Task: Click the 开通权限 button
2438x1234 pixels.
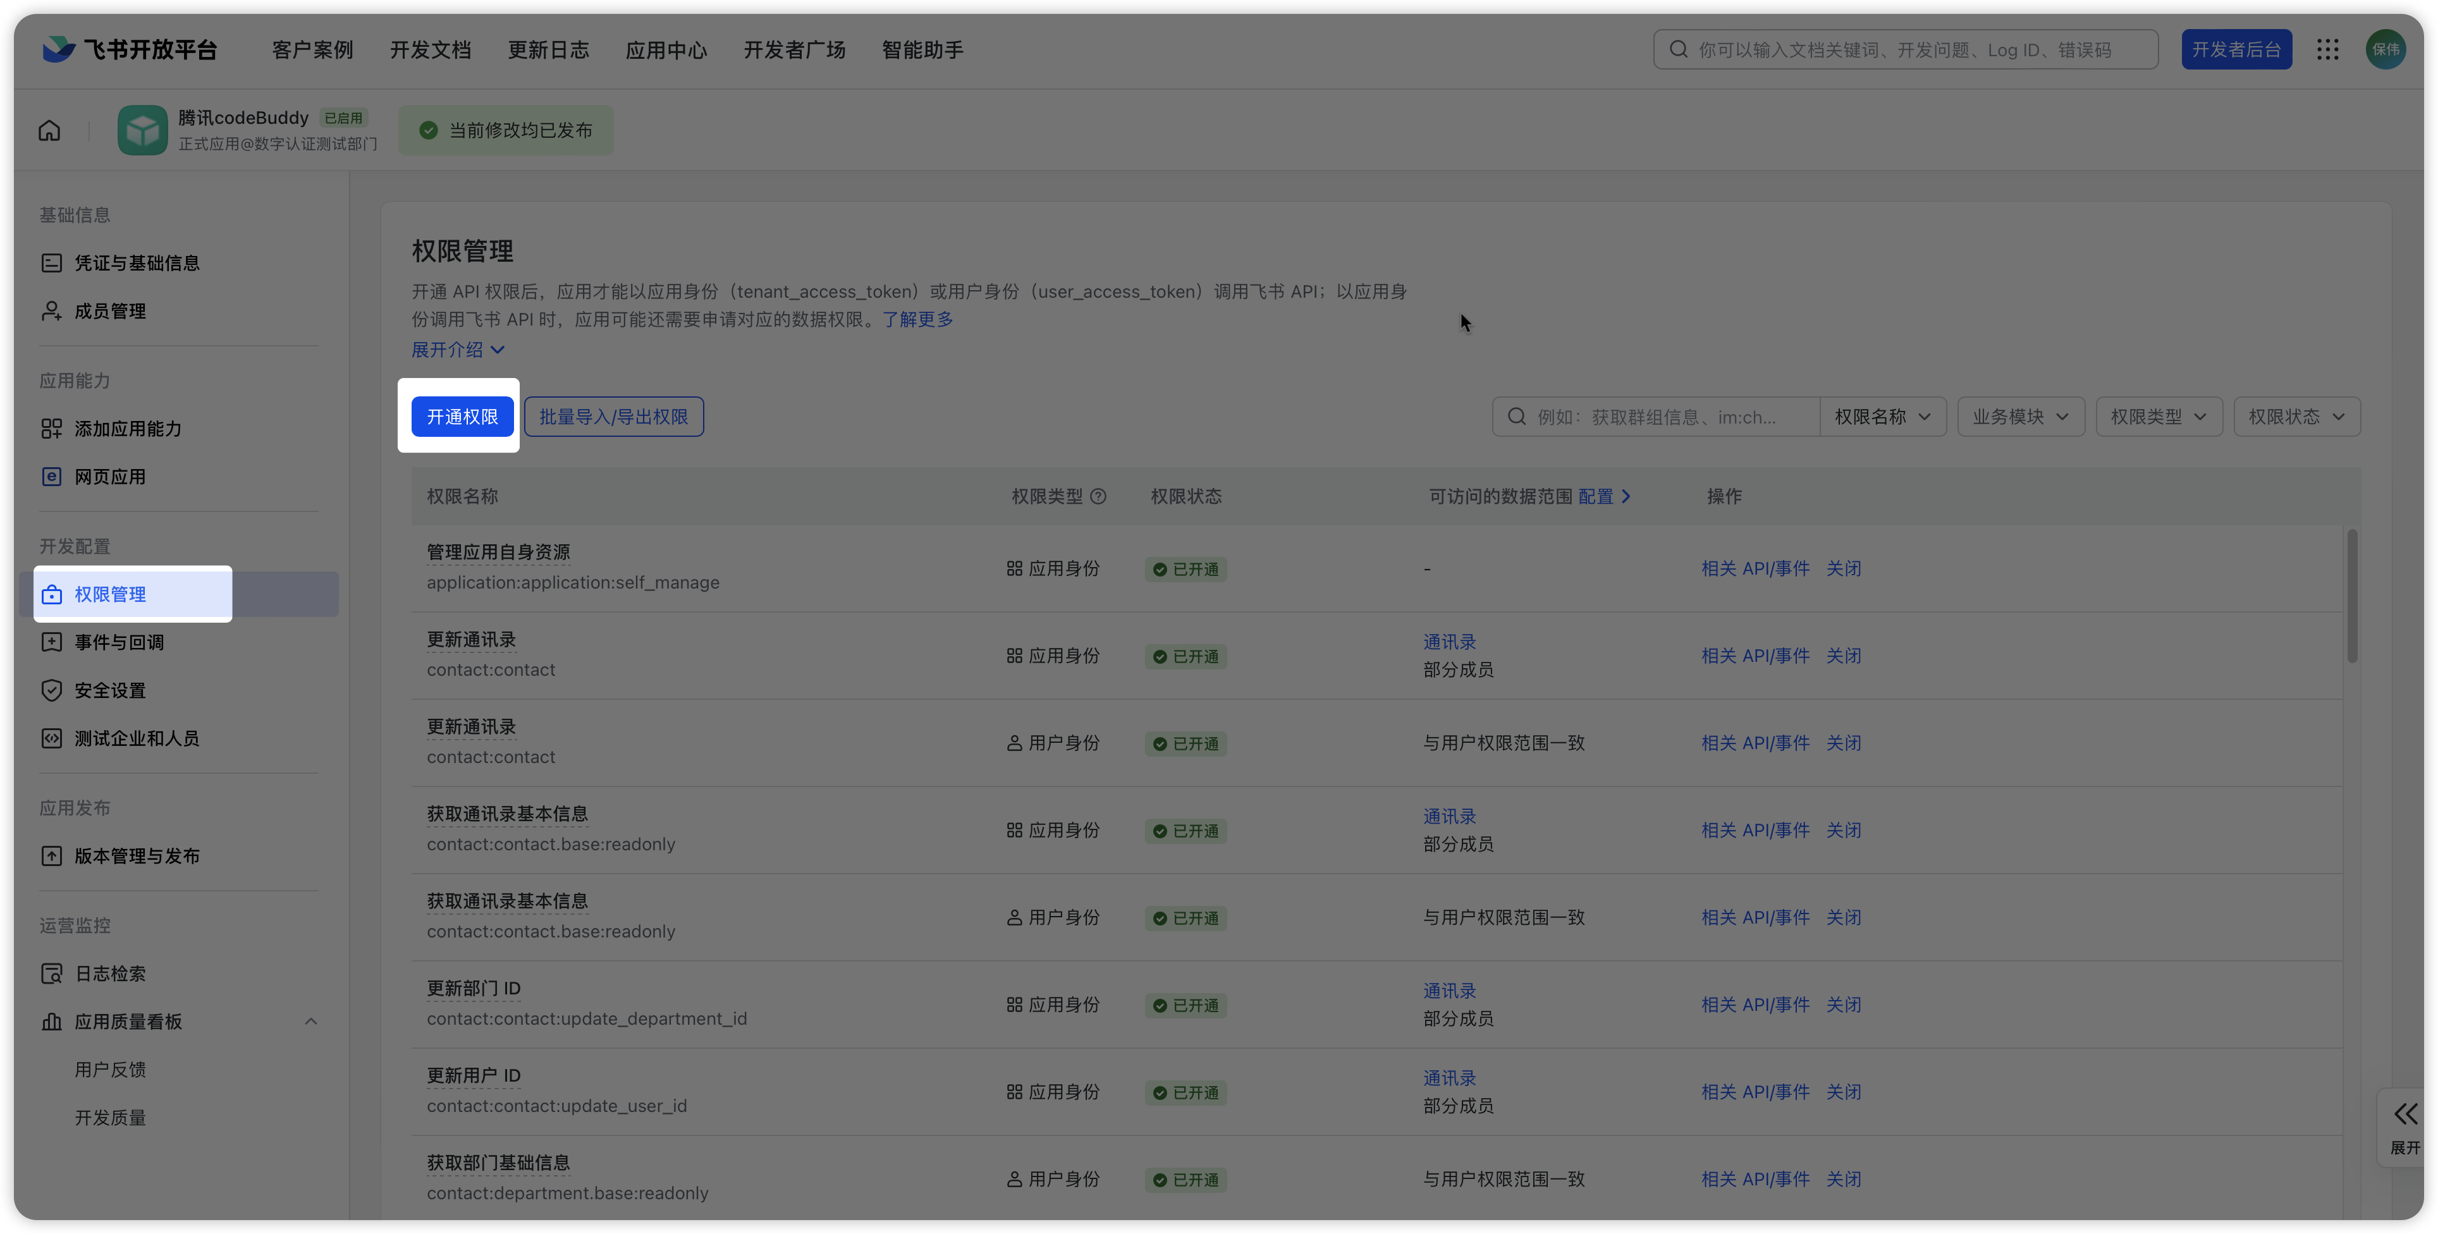Action: (462, 417)
